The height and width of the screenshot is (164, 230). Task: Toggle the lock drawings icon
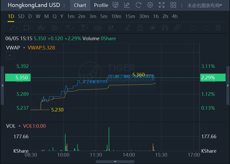click(x=140, y=28)
